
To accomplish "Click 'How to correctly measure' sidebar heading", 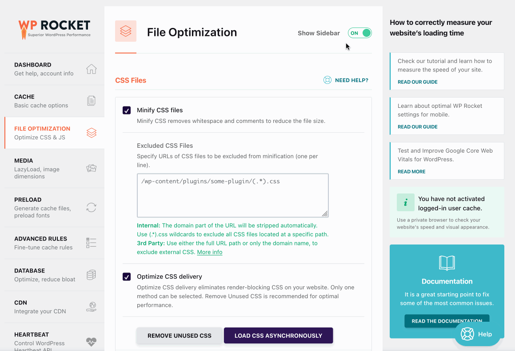I will 441,28.
